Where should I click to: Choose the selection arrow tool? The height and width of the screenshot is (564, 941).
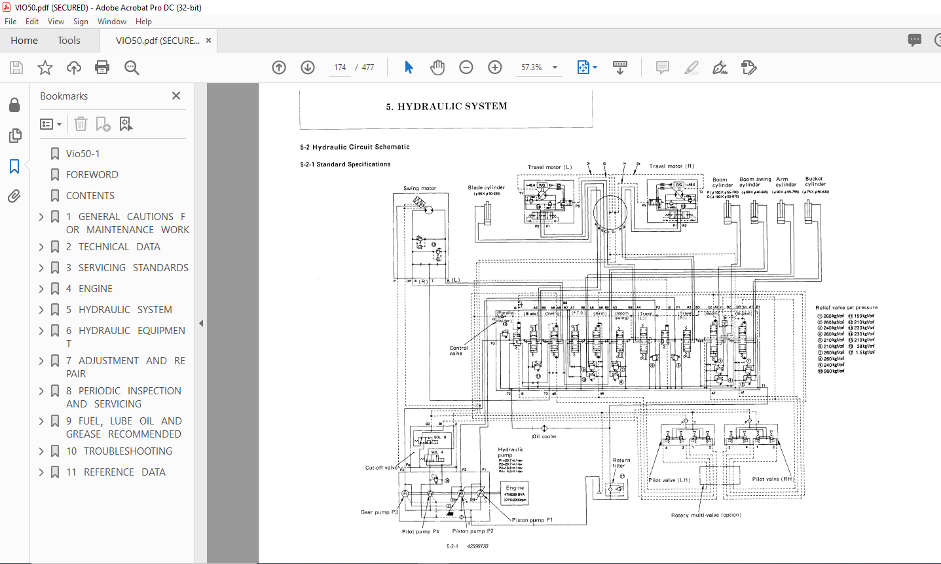click(x=409, y=67)
